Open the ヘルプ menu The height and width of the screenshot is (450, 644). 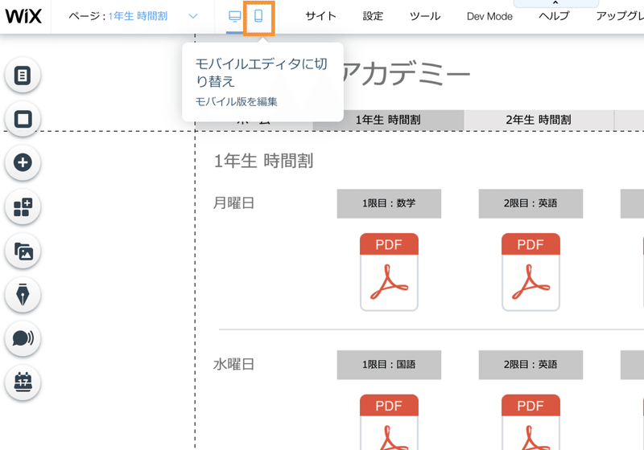coord(554,16)
